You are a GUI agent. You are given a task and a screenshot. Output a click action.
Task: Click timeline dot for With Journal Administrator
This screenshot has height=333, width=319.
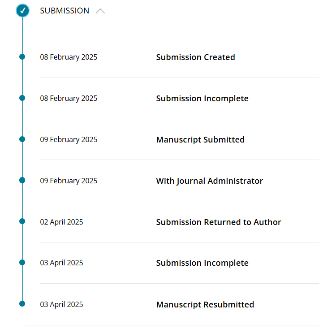pos(22,180)
